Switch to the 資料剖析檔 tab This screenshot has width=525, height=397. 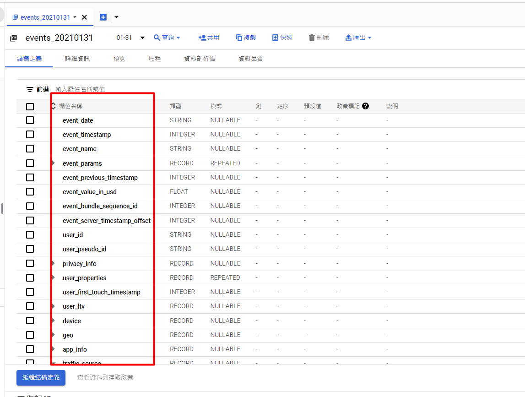200,59
